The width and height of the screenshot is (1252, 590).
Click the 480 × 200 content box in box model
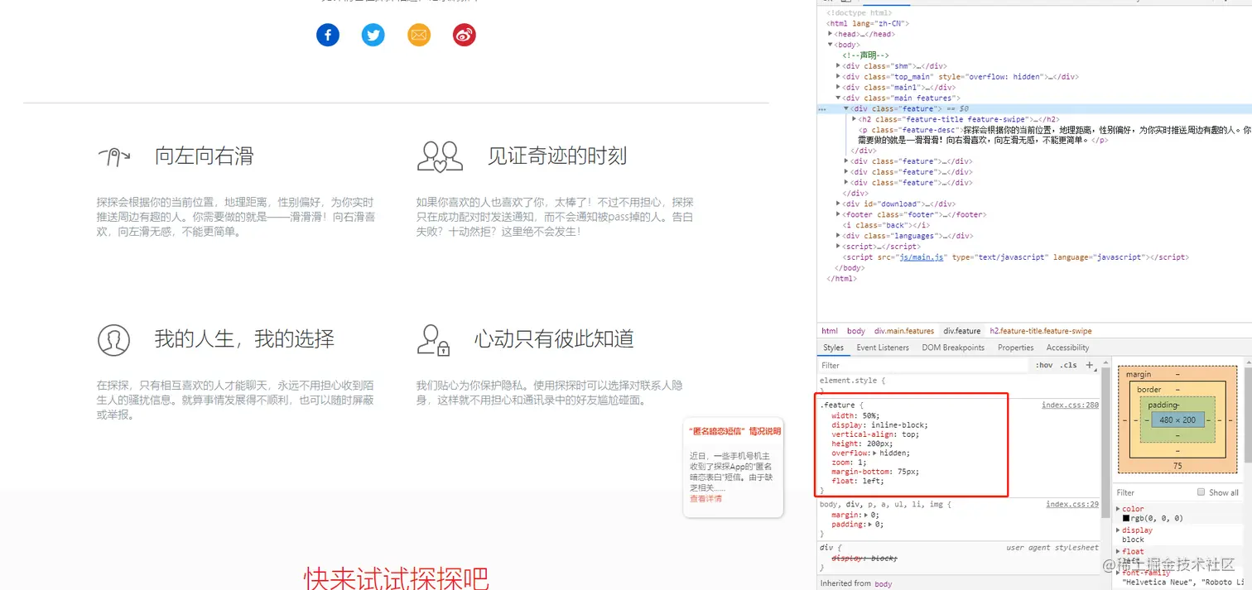[x=1177, y=420]
